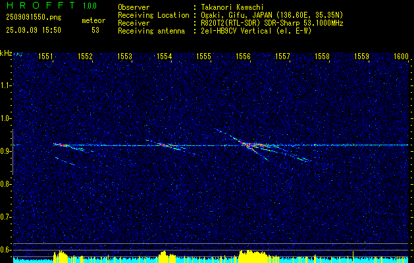Click time marker 1553

coord(124,56)
